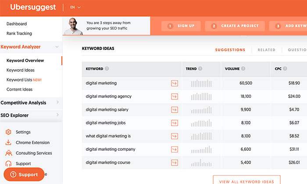Click the CPC column help icon
The image size is (307, 184).
(285, 69)
